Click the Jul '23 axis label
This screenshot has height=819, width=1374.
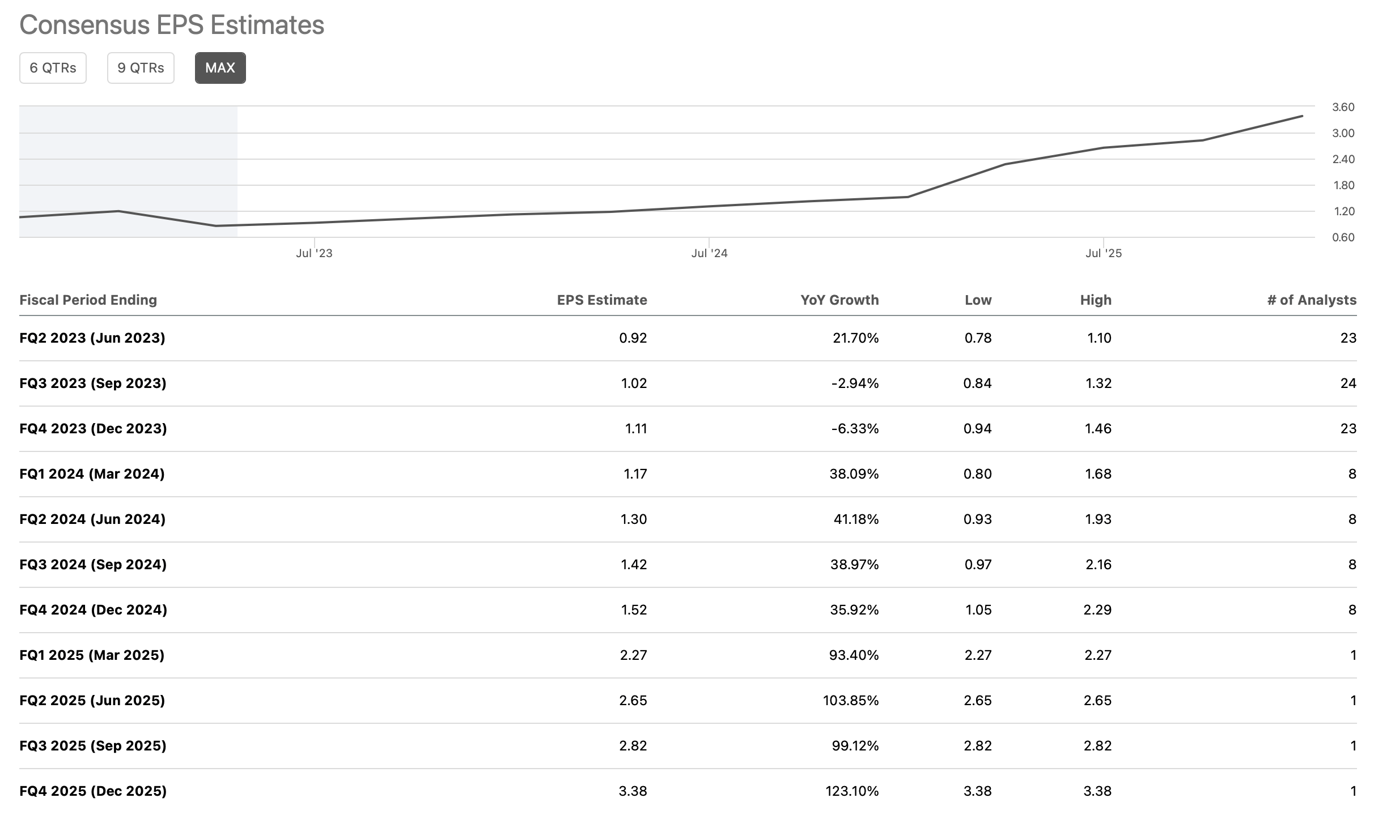[x=314, y=253]
